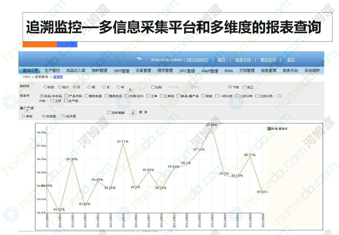Enable the 定时刷新 checkbox
Image resolution: width=339 pixels, height=235 pixels.
pos(109,112)
